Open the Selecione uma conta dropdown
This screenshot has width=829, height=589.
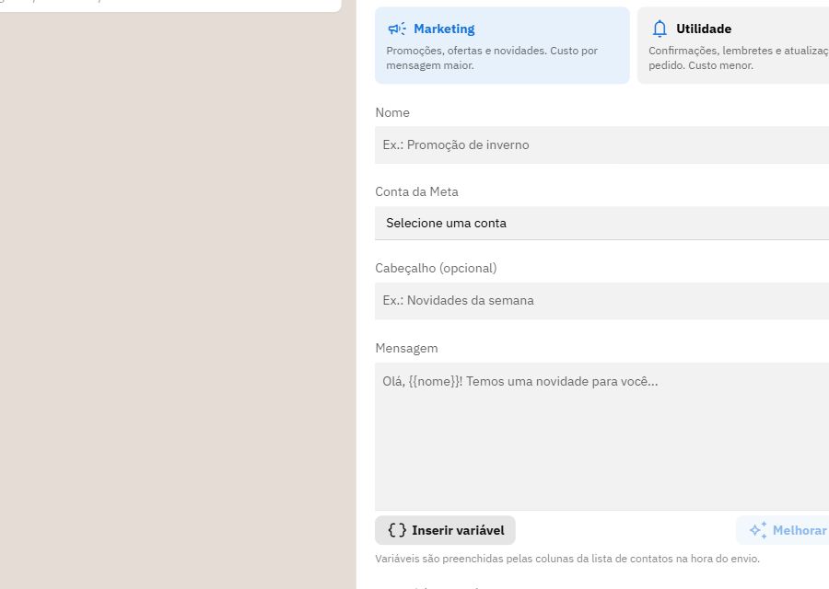pyautogui.click(x=601, y=223)
